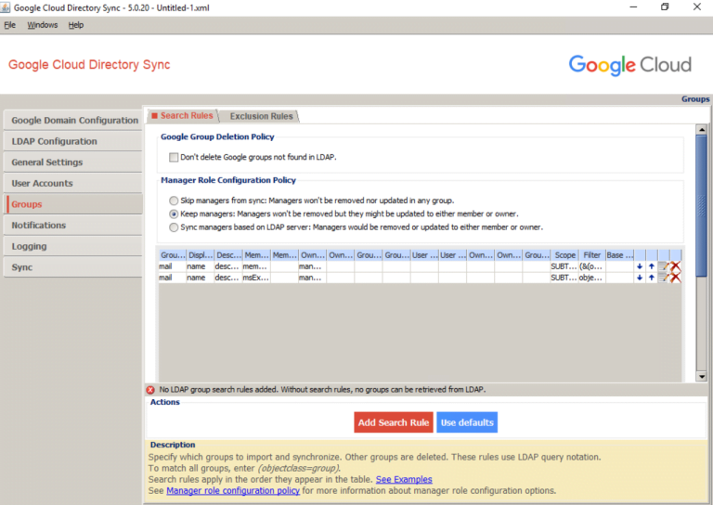The height and width of the screenshot is (505, 713).
Task: Click the Use defaults button
Action: [x=467, y=422]
